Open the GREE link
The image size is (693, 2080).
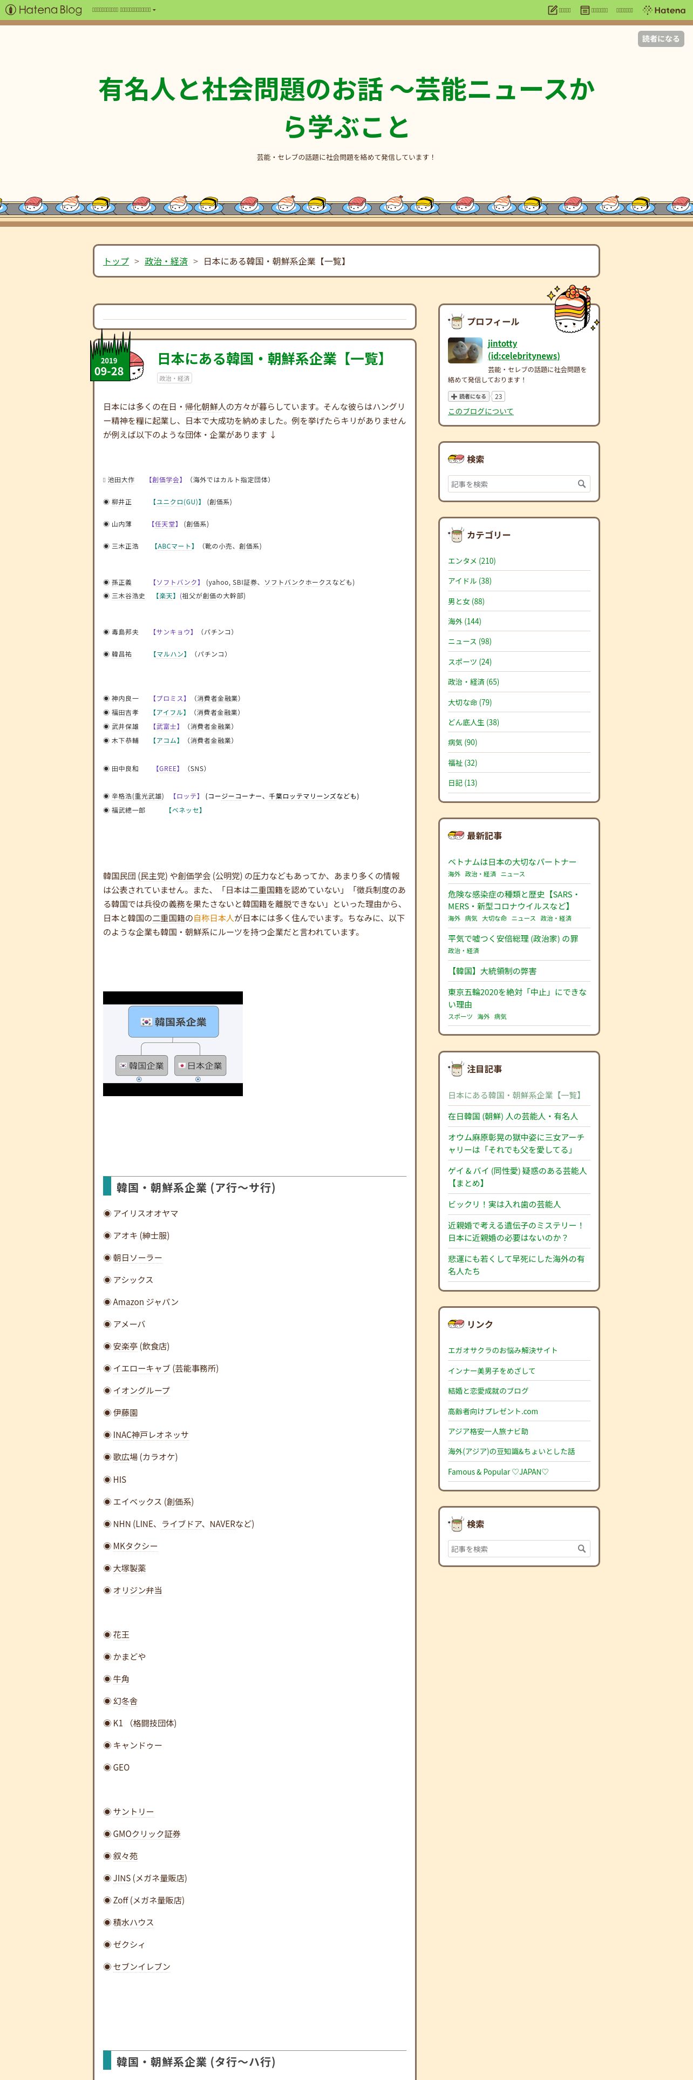tap(168, 768)
